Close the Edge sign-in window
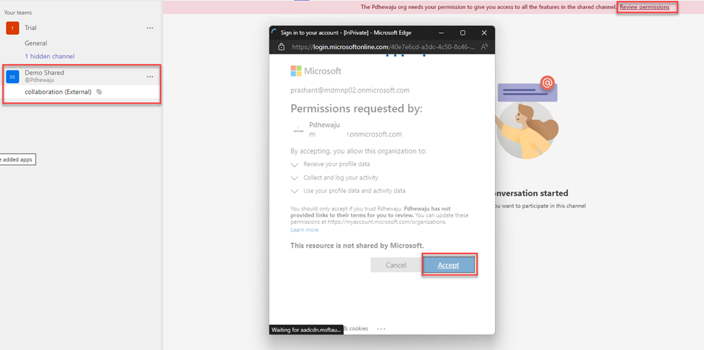 484,33
